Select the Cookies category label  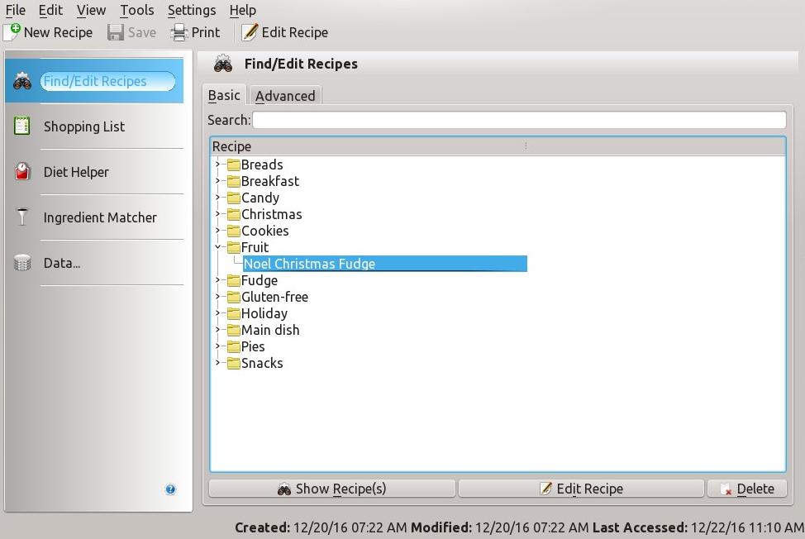coord(265,231)
